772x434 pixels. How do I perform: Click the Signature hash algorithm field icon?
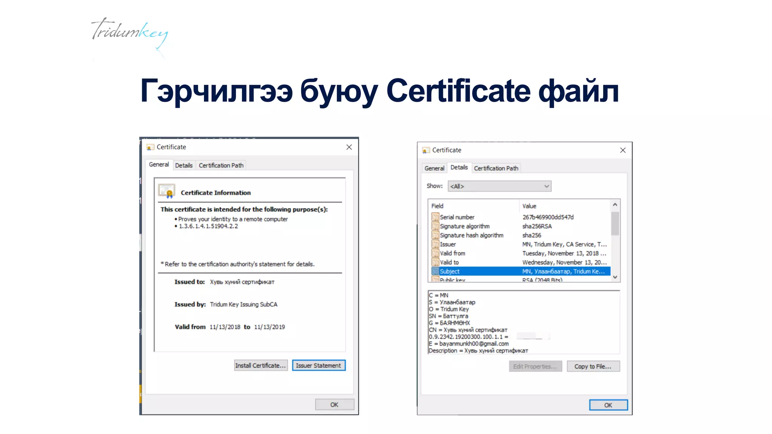pos(435,235)
